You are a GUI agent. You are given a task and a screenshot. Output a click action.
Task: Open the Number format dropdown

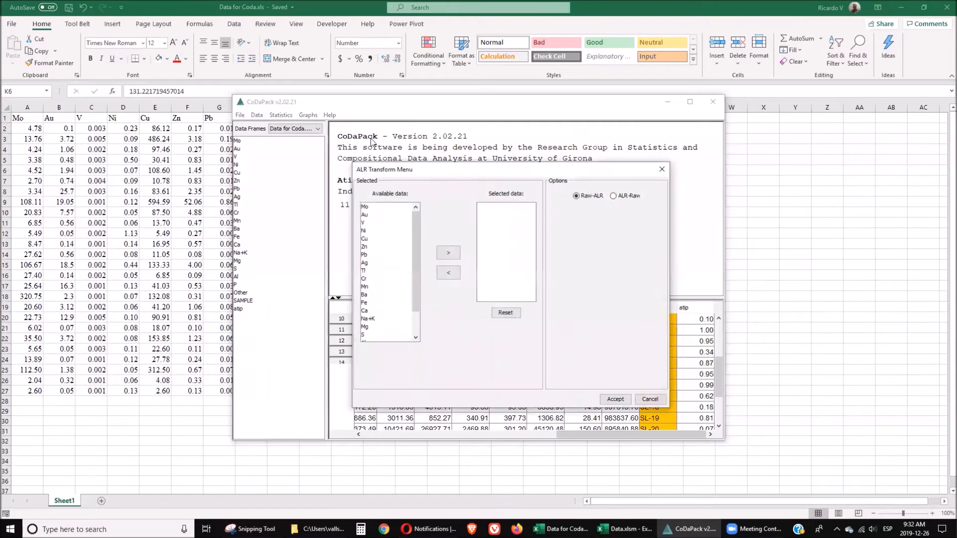pyautogui.click(x=398, y=43)
